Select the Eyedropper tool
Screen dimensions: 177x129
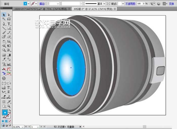[4, 59]
